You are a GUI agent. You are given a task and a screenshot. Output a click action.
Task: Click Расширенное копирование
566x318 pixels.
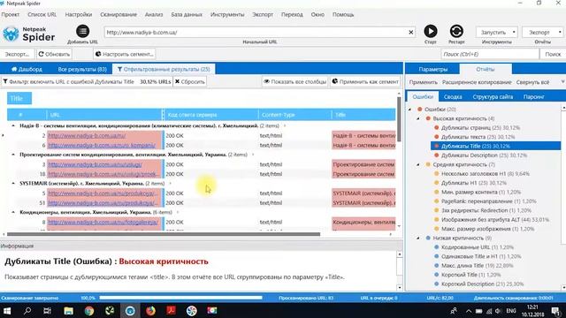(477, 82)
